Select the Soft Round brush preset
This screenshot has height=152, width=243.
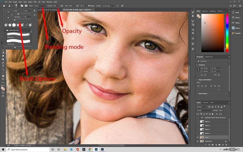[18, 35]
